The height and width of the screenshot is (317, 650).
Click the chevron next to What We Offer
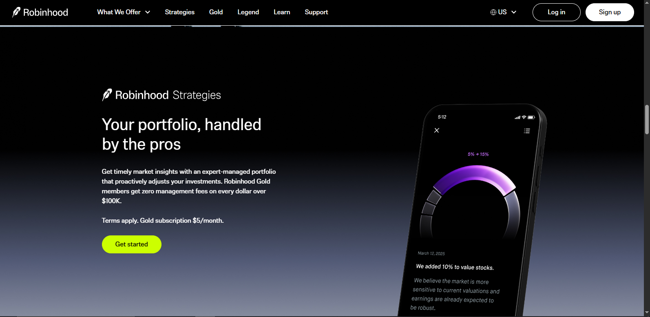[148, 12]
